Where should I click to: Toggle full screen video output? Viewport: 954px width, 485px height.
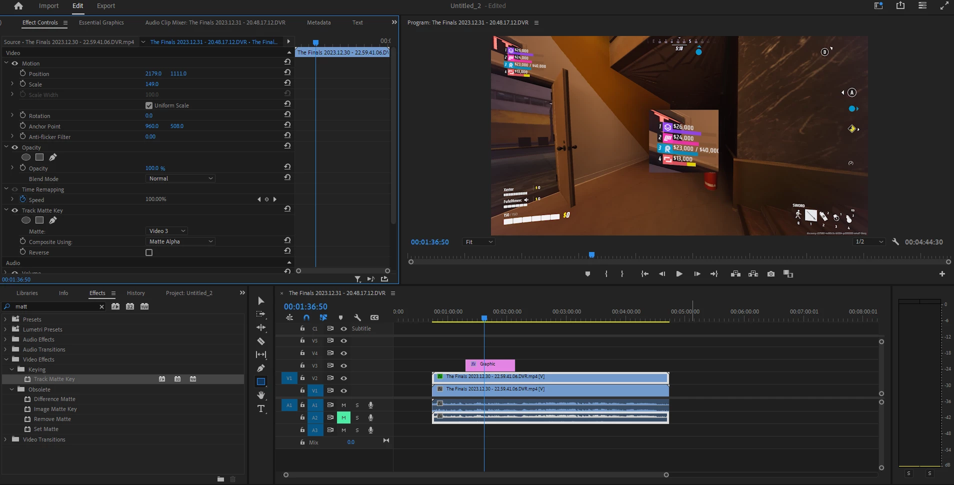pyautogui.click(x=944, y=5)
